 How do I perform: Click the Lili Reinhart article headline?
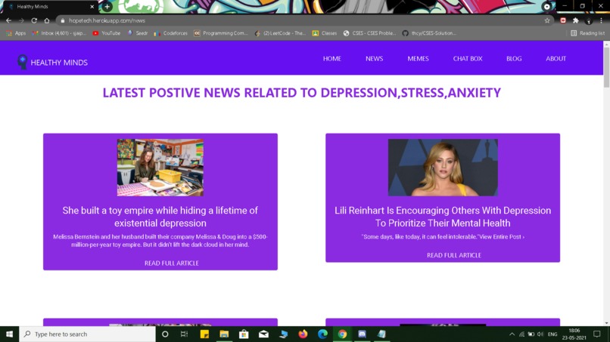[443, 217]
